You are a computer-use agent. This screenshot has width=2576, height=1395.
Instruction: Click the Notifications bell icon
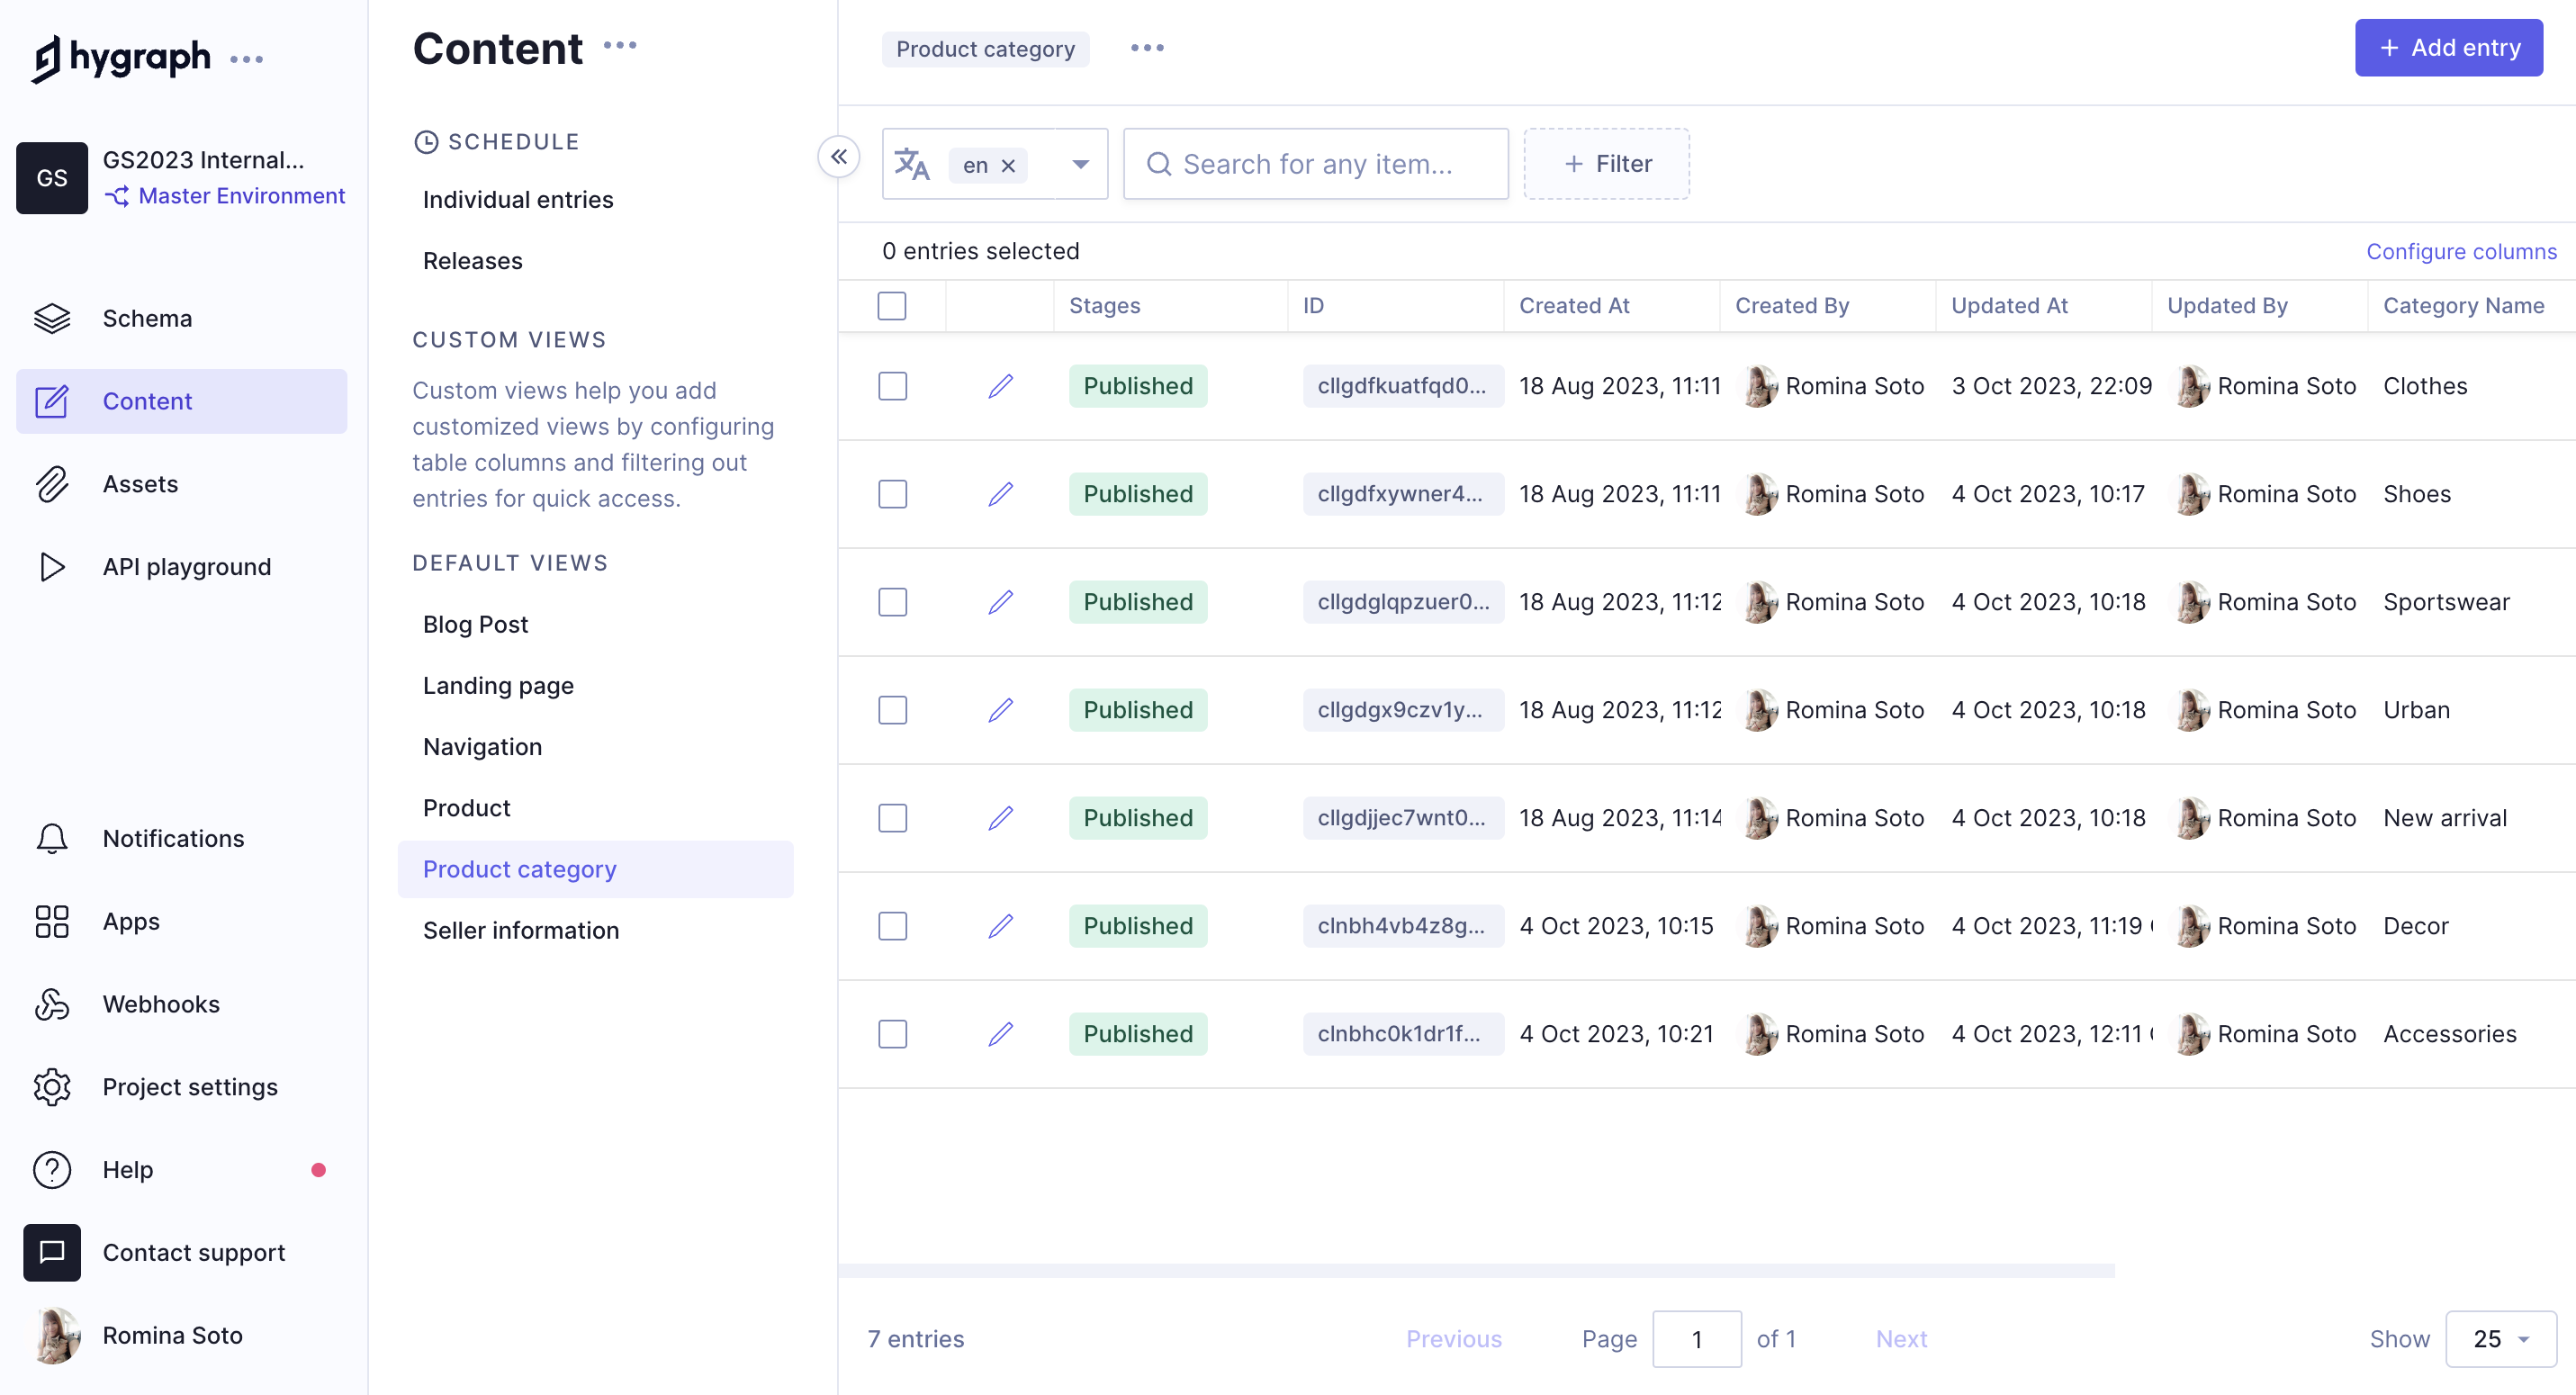(50, 839)
